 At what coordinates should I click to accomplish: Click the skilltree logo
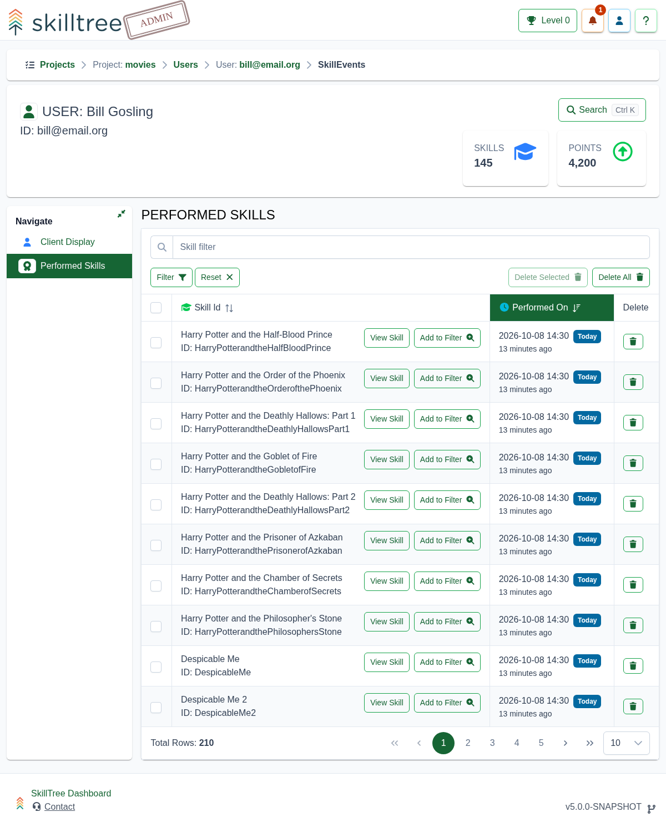[x=65, y=22]
